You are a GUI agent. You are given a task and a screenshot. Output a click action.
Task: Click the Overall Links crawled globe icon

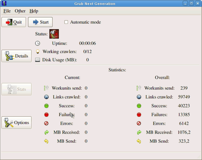click(x=139, y=97)
